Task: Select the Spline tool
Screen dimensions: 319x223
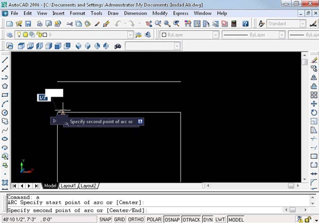Action: [x=5, y=130]
